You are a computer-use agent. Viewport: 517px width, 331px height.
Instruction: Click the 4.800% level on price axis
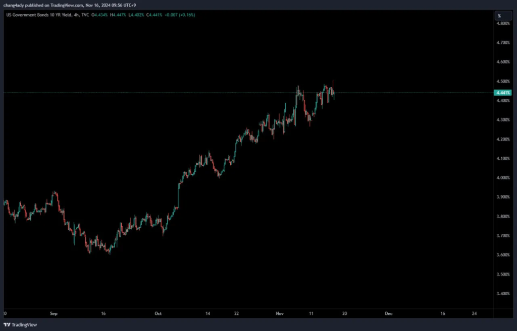tap(503, 23)
